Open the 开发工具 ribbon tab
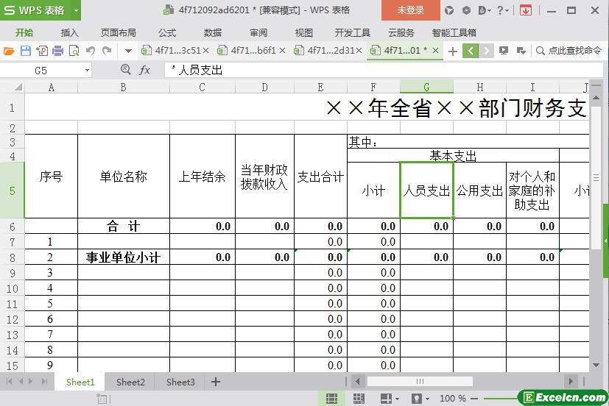 pyautogui.click(x=352, y=33)
